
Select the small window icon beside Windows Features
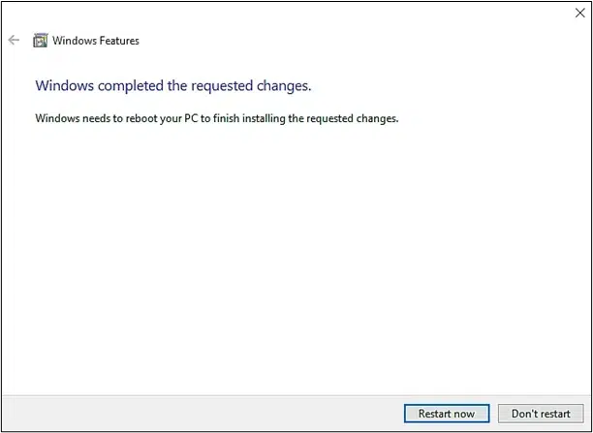[40, 40]
